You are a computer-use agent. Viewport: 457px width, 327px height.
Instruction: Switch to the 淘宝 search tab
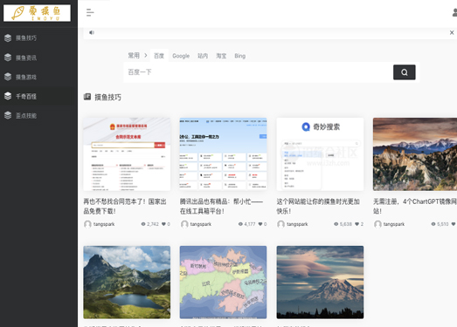coord(221,56)
